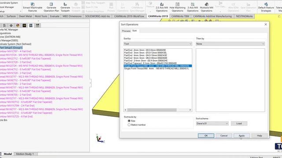Click ConfigurationManager tab icon

click(4, 25)
